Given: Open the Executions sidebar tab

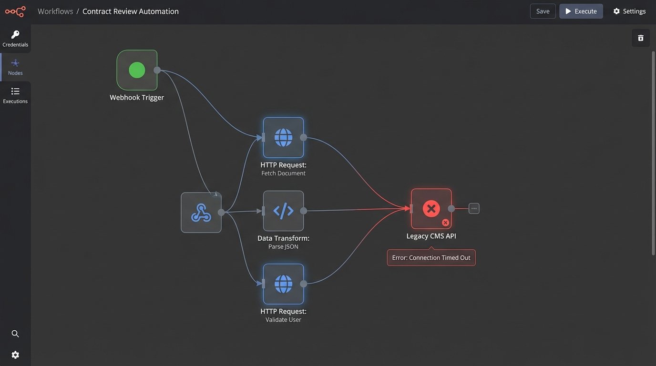Looking at the screenshot, I should [x=15, y=95].
